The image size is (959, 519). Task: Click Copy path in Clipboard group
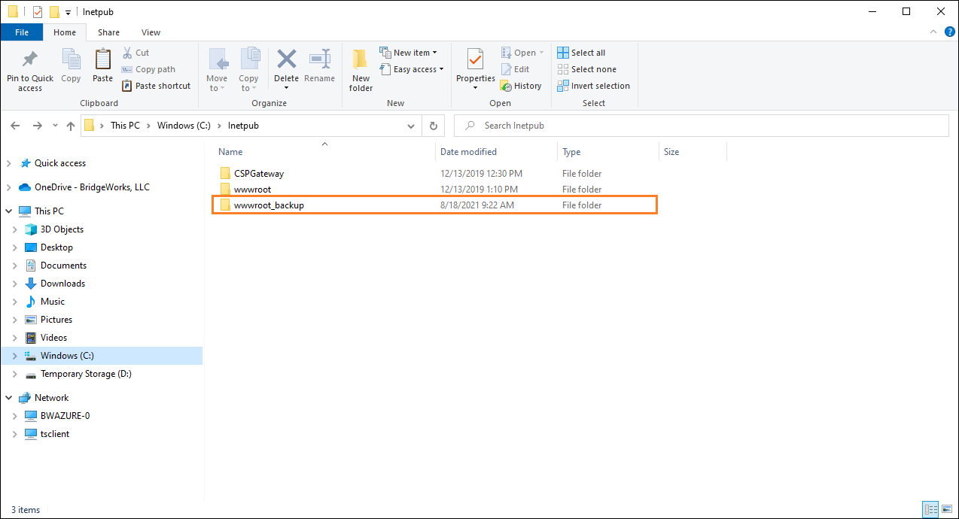pyautogui.click(x=148, y=69)
